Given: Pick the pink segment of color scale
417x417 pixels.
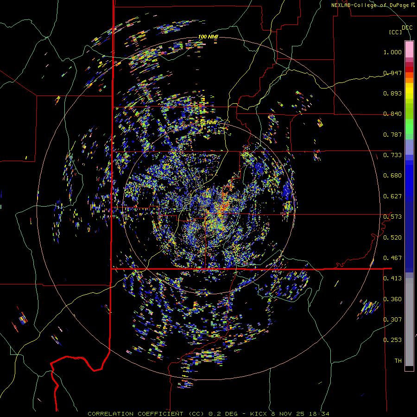Looking at the screenshot, I should tap(409, 49).
